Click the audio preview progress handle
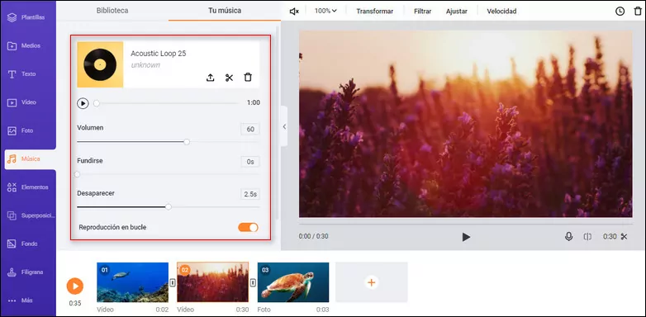This screenshot has width=646, height=317. 97,103
